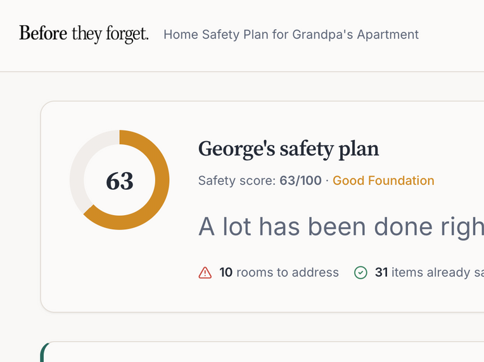
Task: Click the green-edged card below the summary
Action: (253, 352)
